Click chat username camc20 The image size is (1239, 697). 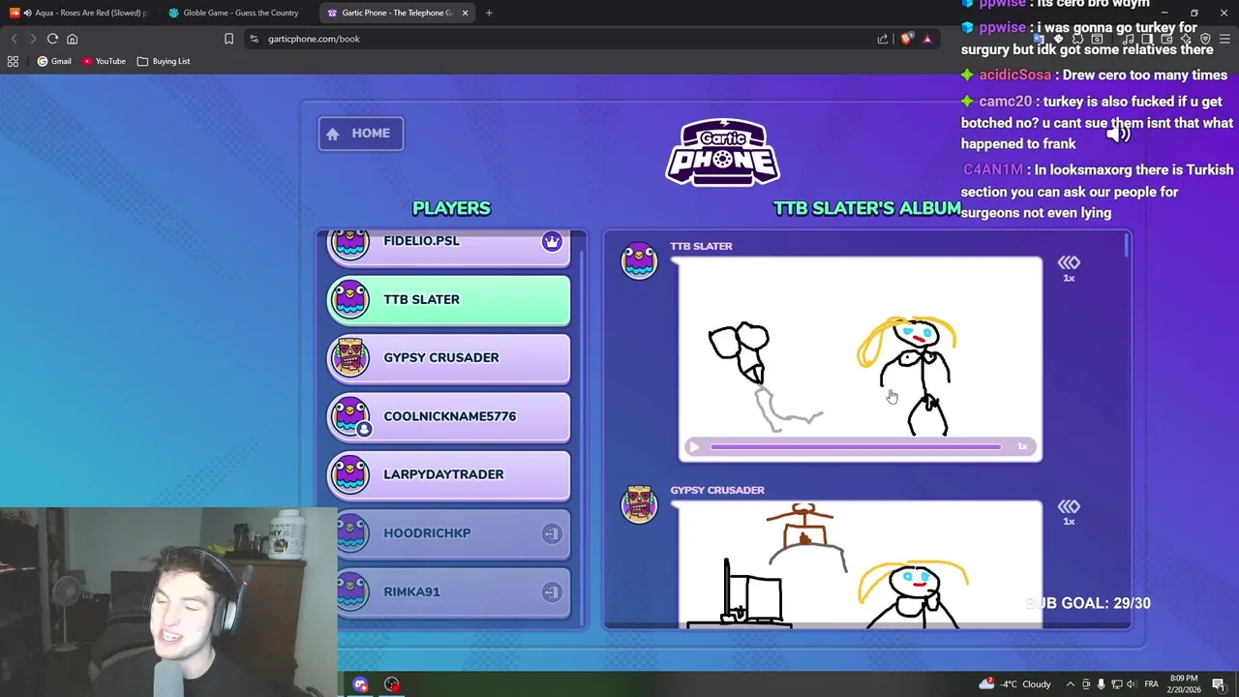pos(1005,102)
